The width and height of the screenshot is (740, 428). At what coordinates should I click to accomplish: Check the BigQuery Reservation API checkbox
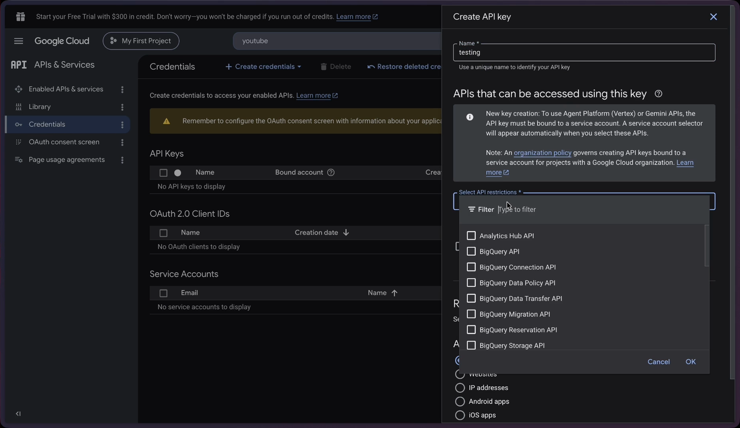(x=471, y=330)
